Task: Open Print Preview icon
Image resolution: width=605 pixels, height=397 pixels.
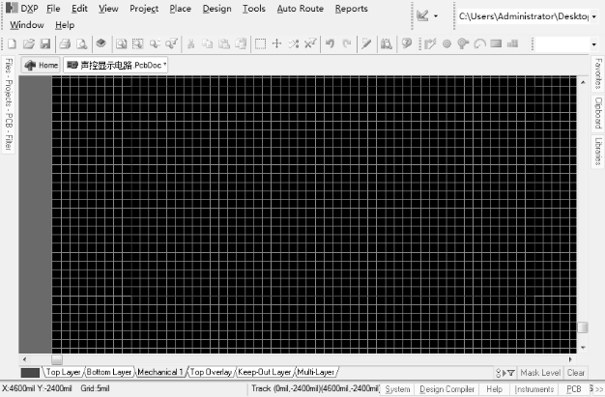Action: click(x=81, y=43)
